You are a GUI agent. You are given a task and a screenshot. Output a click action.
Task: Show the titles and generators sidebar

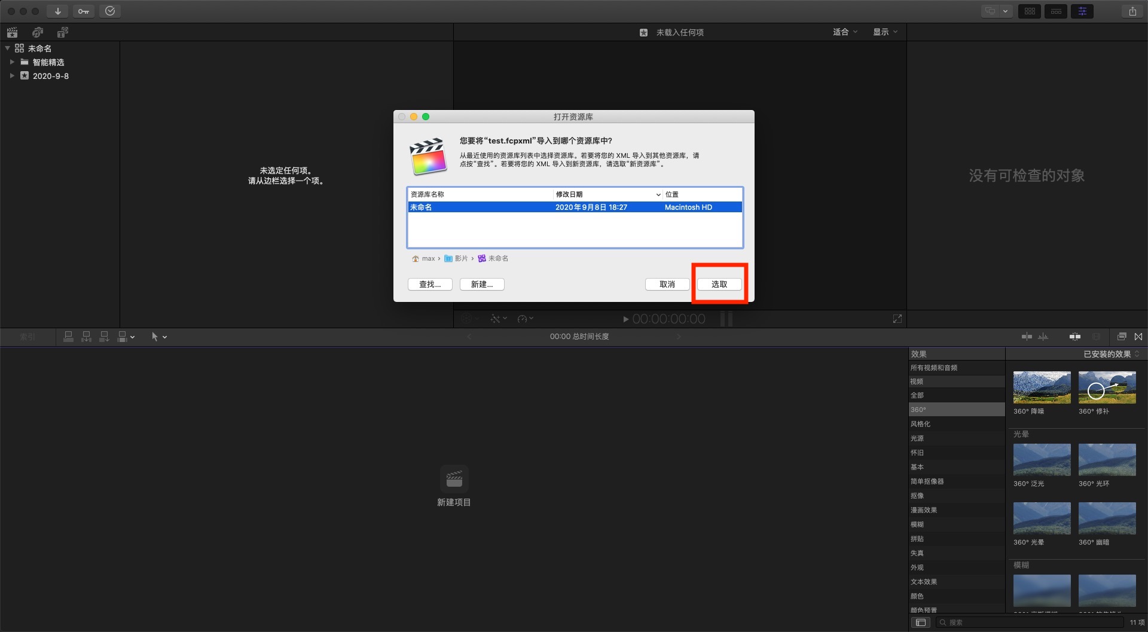(x=63, y=32)
